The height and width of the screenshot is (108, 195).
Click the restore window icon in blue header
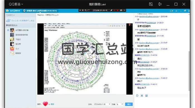coord(185,11)
